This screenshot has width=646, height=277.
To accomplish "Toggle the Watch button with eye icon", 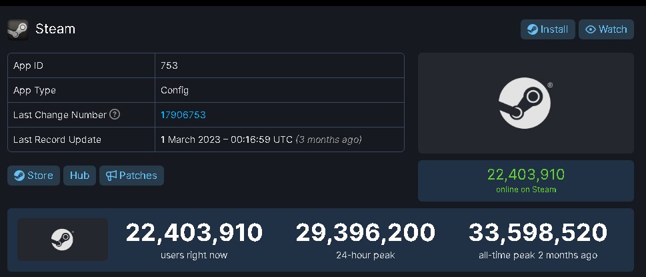I will 606,29.
